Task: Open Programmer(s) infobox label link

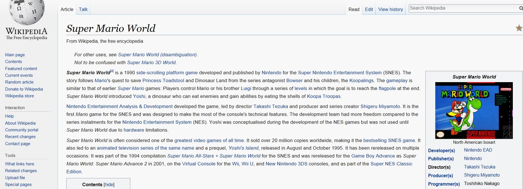Action: (x=444, y=184)
